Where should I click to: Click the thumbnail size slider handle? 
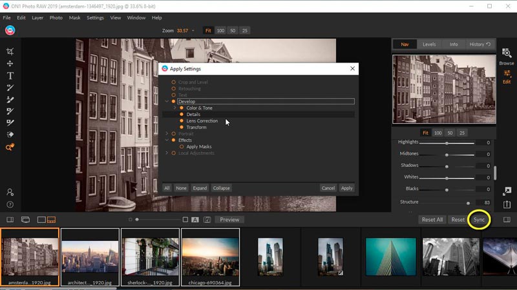(x=137, y=219)
